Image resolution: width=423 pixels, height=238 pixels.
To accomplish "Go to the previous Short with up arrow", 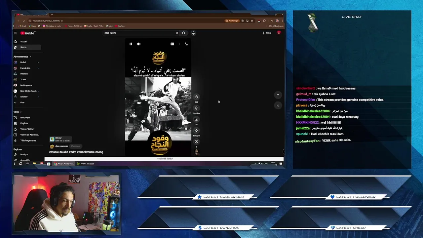I will pyautogui.click(x=278, y=95).
